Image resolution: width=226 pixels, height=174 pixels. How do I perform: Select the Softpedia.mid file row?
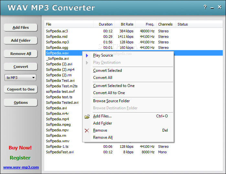[134, 37]
